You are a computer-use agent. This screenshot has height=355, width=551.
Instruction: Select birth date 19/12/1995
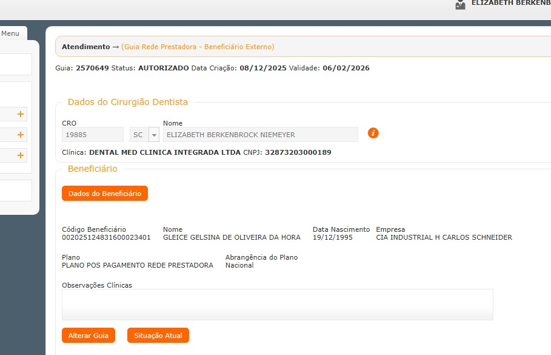(x=332, y=237)
